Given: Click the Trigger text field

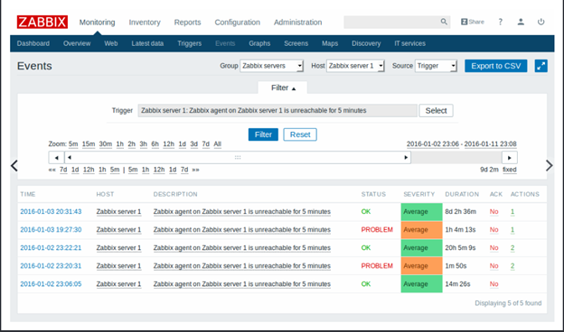Looking at the screenshot, I should tap(277, 111).
